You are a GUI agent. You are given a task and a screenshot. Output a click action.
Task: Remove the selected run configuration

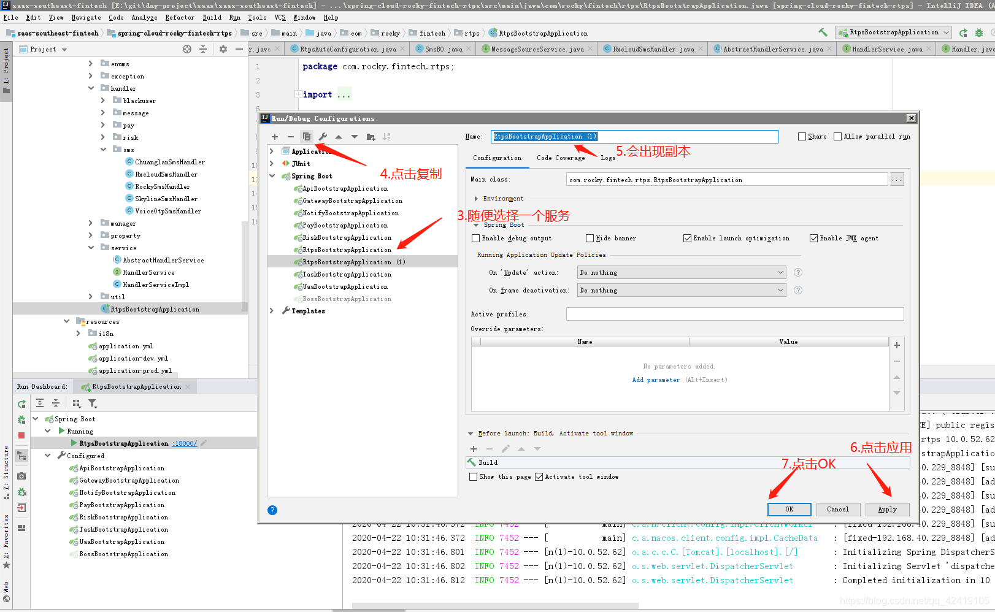click(291, 136)
